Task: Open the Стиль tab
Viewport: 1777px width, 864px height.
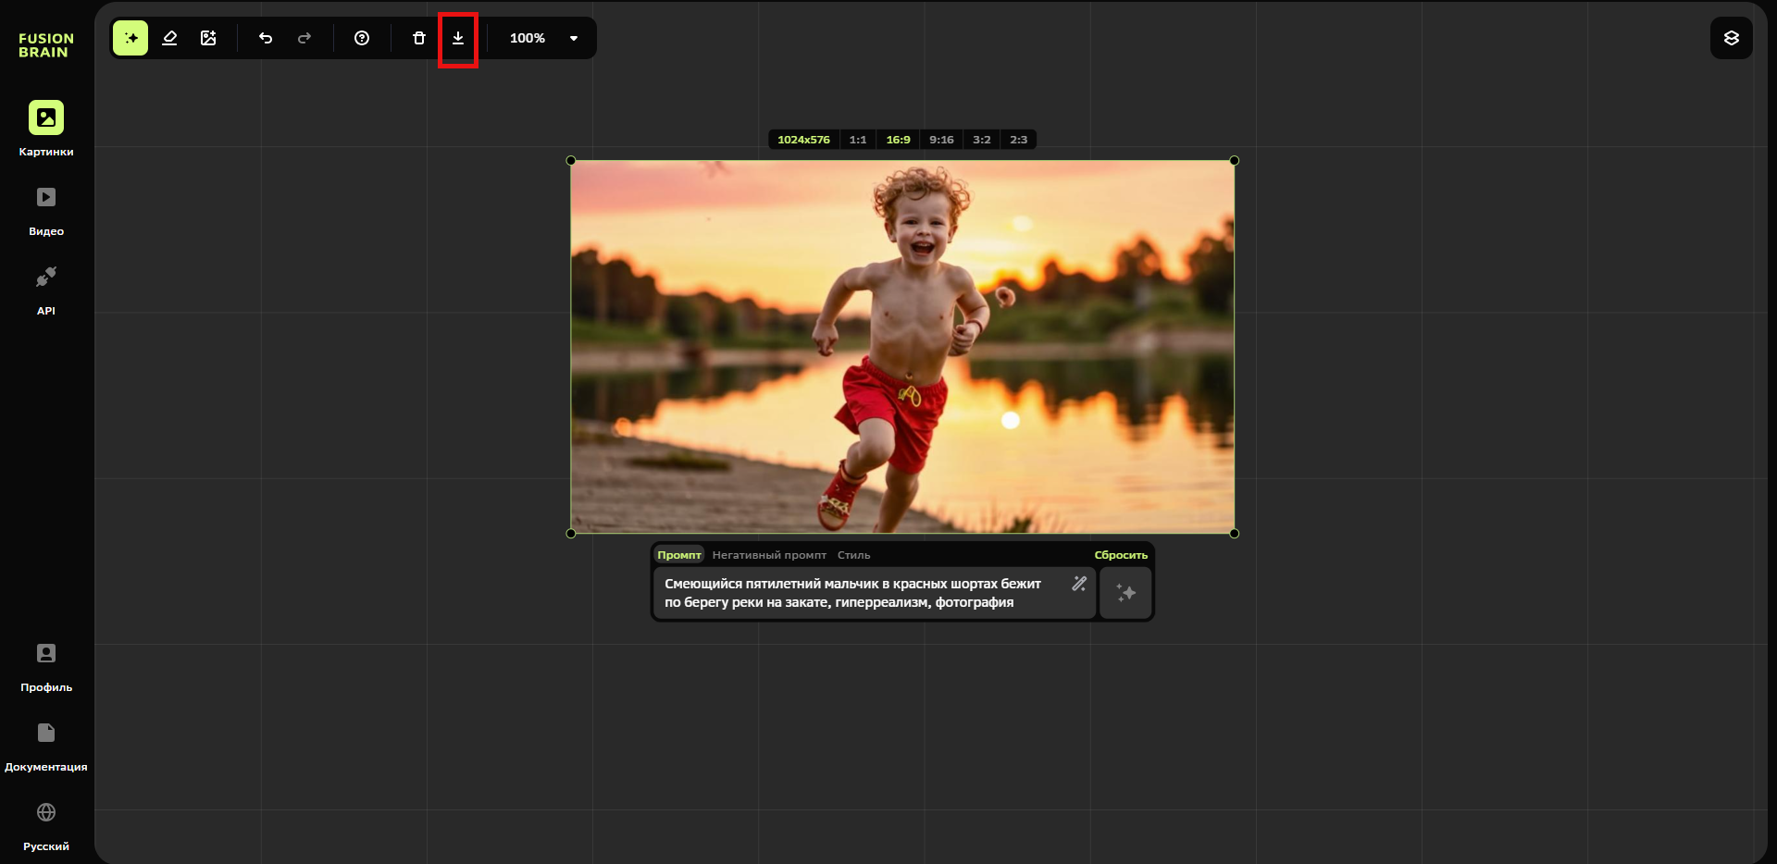Action: [x=853, y=555]
